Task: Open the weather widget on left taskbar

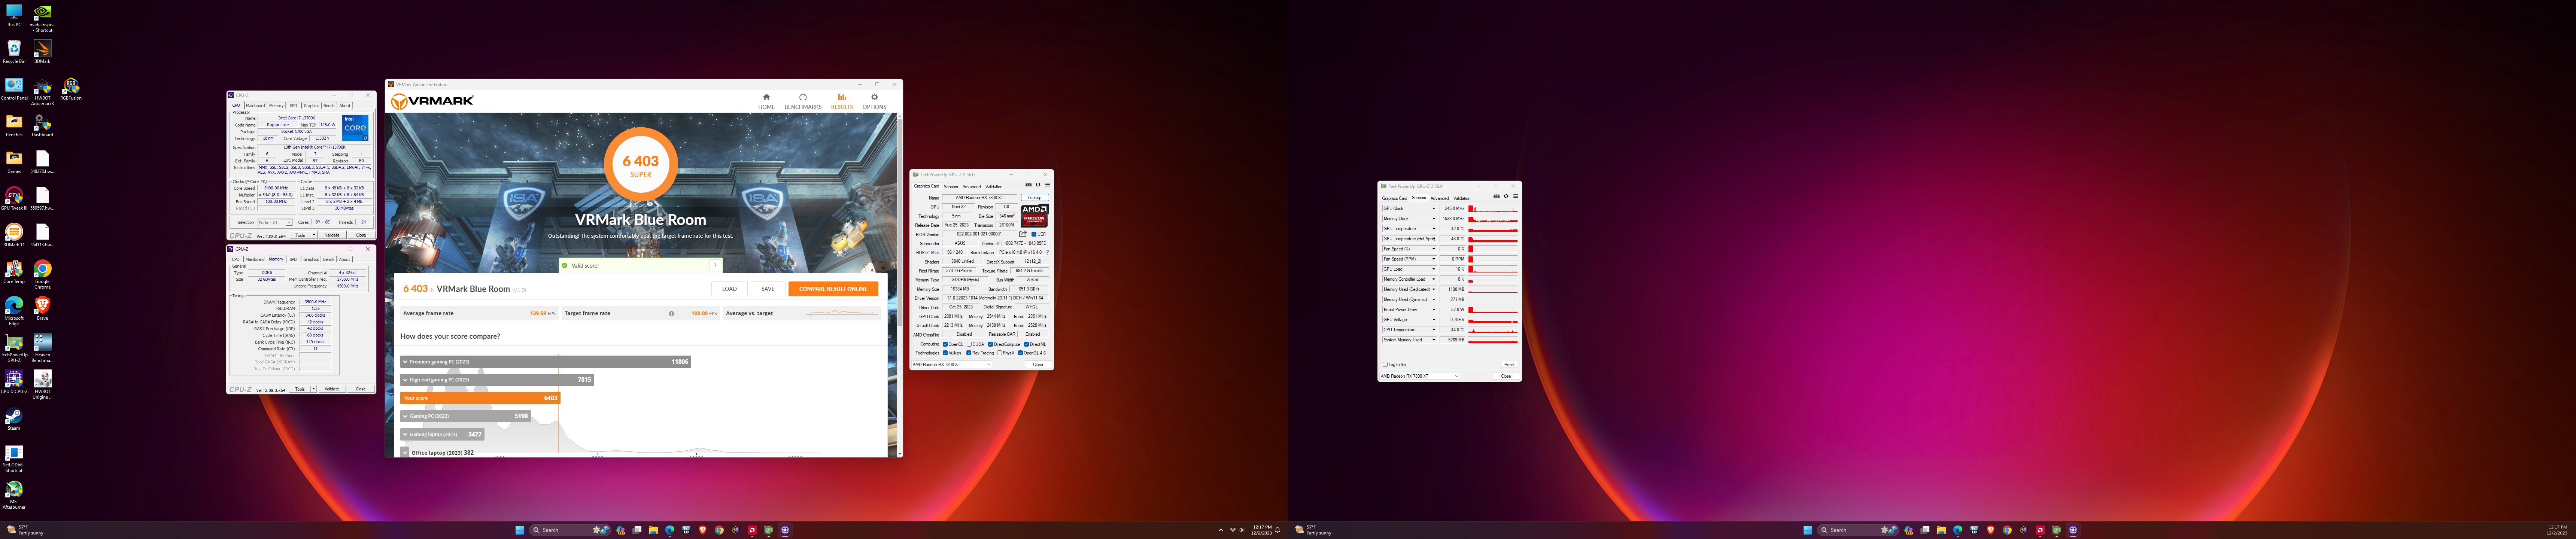Action: (25, 530)
